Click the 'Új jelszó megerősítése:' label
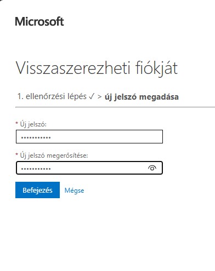 click(54, 155)
